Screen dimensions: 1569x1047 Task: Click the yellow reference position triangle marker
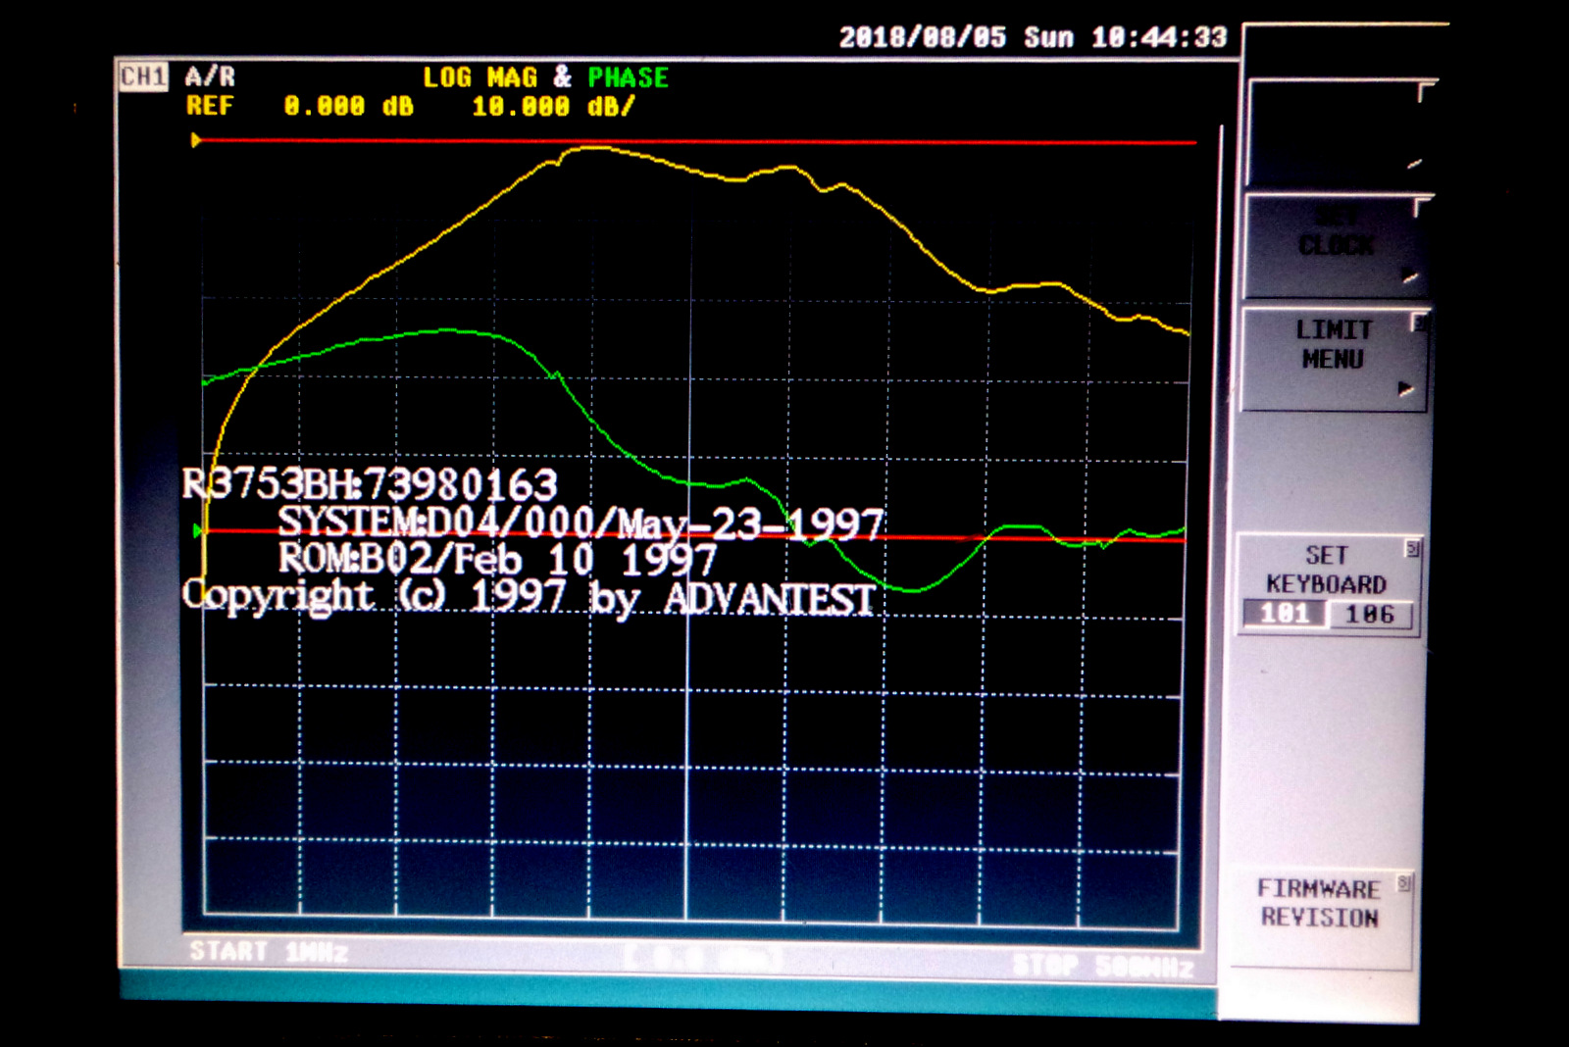point(196,141)
